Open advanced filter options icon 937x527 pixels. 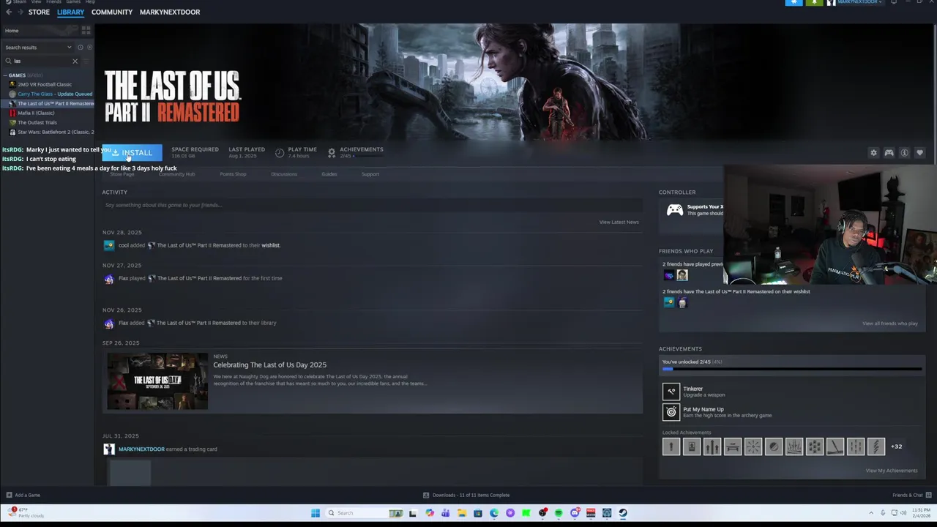(88, 61)
